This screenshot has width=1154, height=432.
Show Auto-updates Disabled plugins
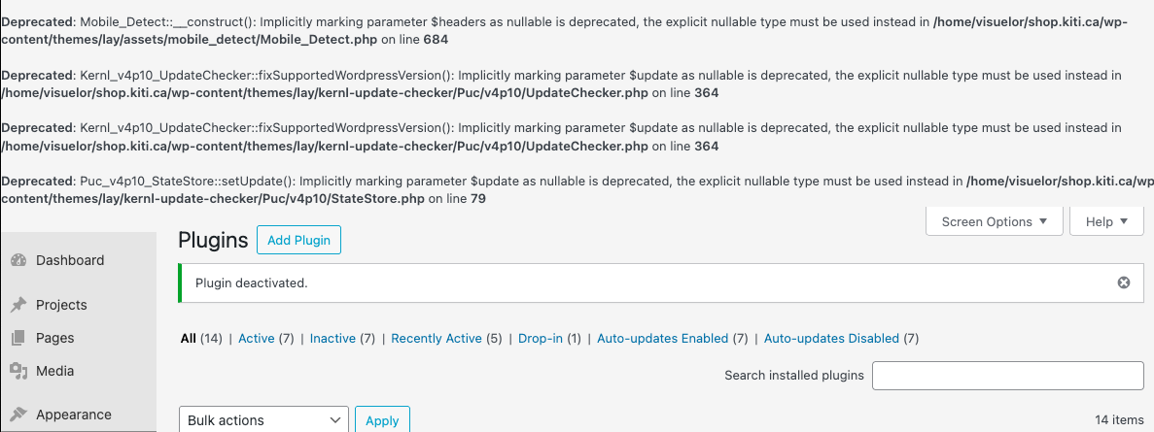(x=831, y=339)
